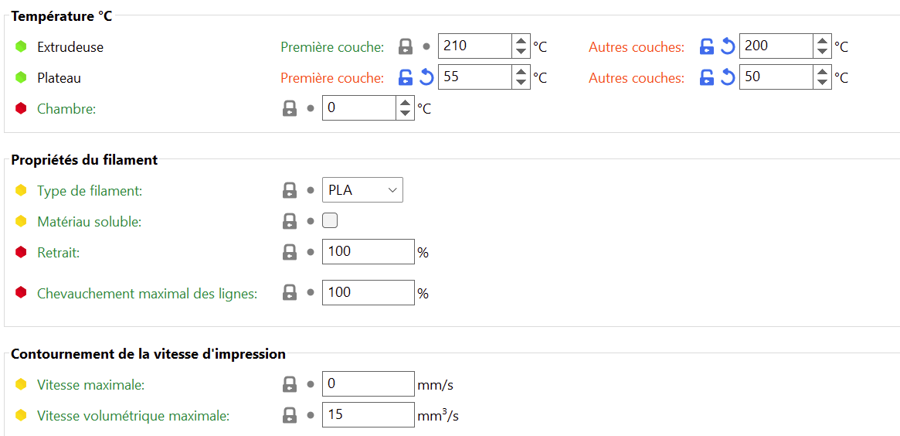Click the lock for Chevauchement maximal des lignes
This screenshot has height=436, width=900.
click(290, 293)
